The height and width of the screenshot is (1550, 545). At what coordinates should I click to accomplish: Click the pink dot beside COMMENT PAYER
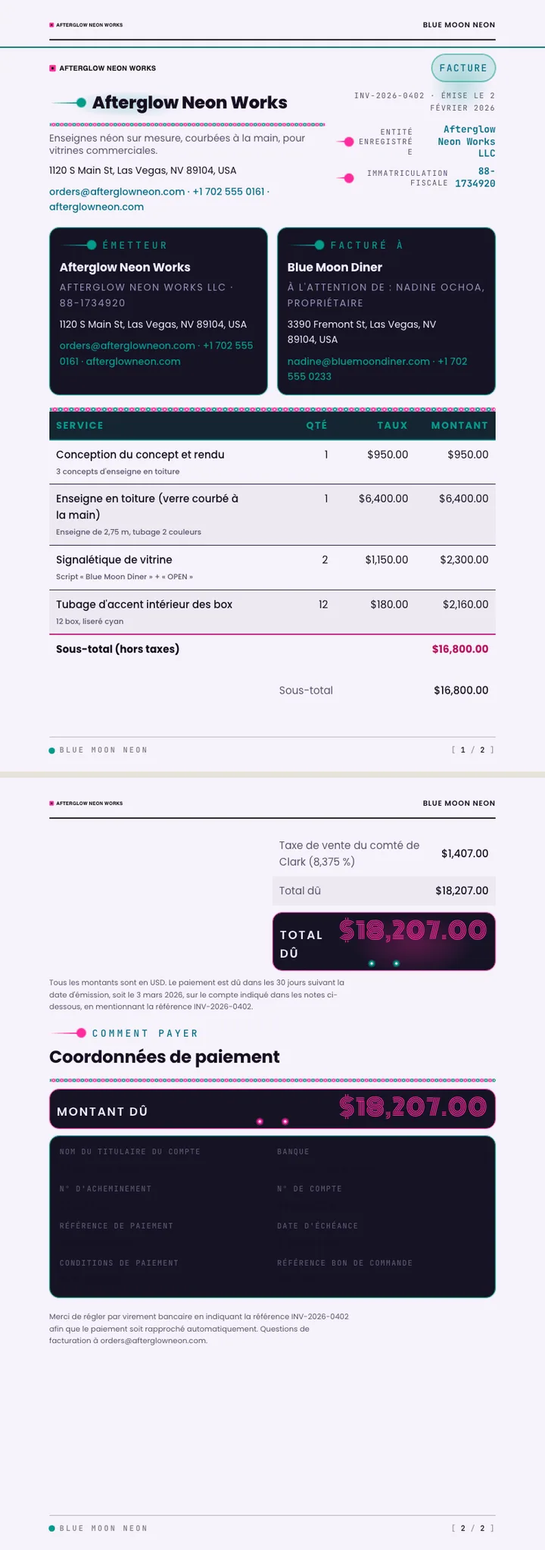(81, 1033)
